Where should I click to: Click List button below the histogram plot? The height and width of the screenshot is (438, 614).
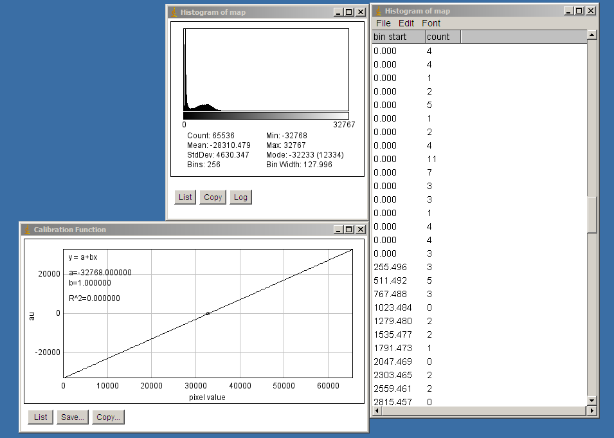click(185, 197)
